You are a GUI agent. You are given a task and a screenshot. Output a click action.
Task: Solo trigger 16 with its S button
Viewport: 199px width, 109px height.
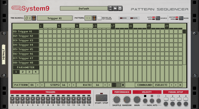89,102
